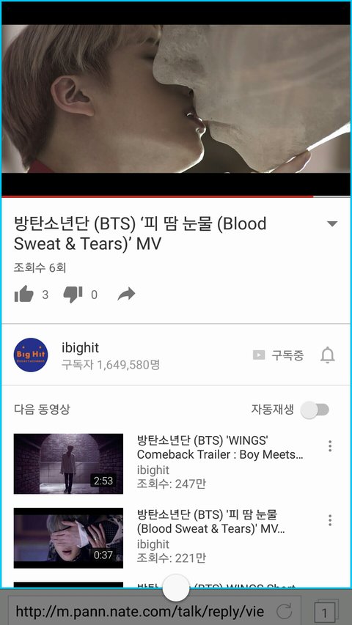Open the Big Hit channel avatar

31,355
